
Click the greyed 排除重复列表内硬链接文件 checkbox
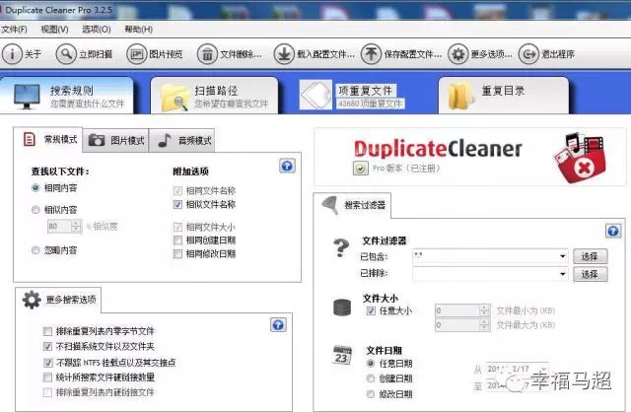[47, 392]
